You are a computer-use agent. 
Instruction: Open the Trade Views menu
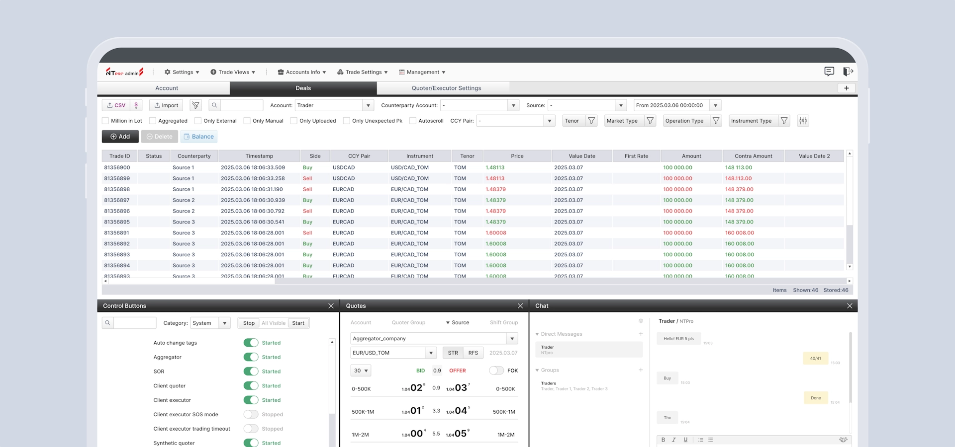pos(233,72)
